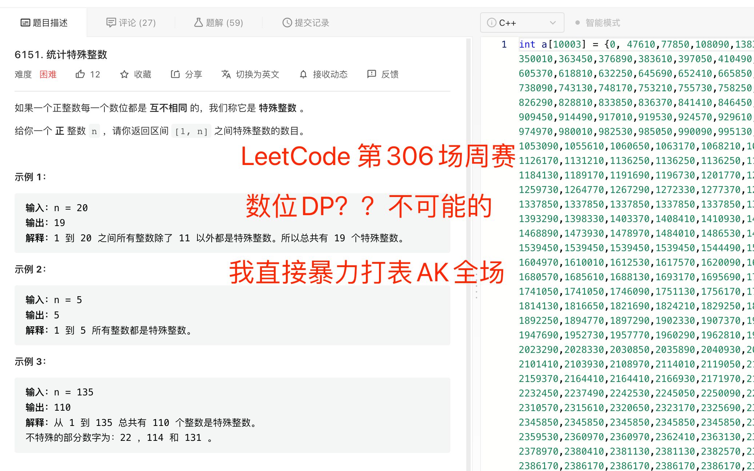Switch to English via 切换为英文
This screenshot has width=754, height=471.
point(258,74)
